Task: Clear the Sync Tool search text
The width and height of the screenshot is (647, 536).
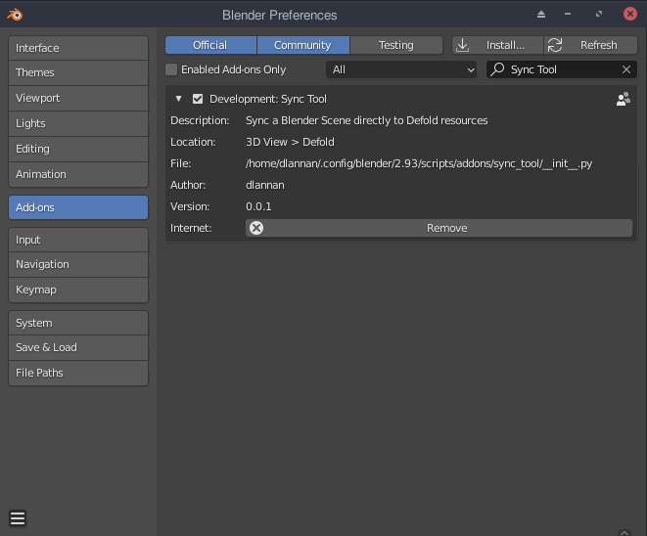Action: [x=626, y=69]
